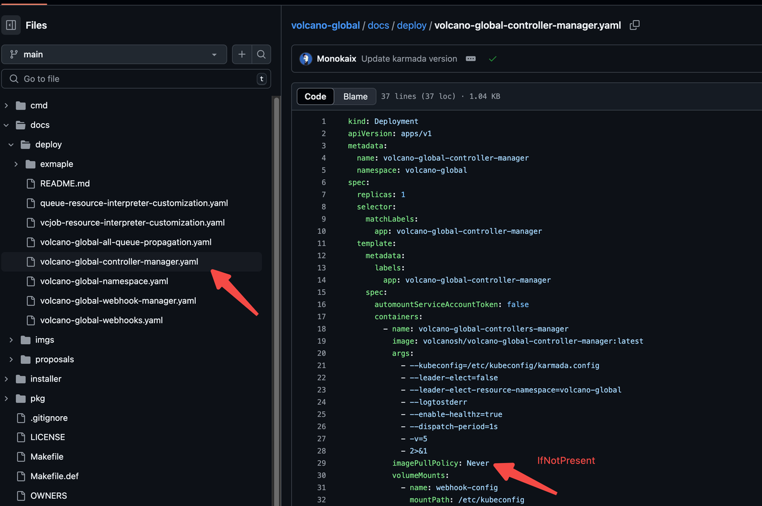Click file icon beside vcjob-resource-interpreter-customization.yaml
This screenshot has width=762, height=506.
(x=30, y=223)
